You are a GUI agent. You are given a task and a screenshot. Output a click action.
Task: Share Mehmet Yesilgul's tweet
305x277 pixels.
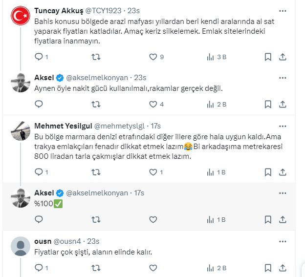(x=283, y=172)
